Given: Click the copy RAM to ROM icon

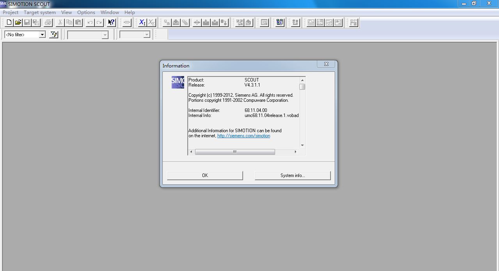Looking at the screenshot, I should [x=224, y=23].
